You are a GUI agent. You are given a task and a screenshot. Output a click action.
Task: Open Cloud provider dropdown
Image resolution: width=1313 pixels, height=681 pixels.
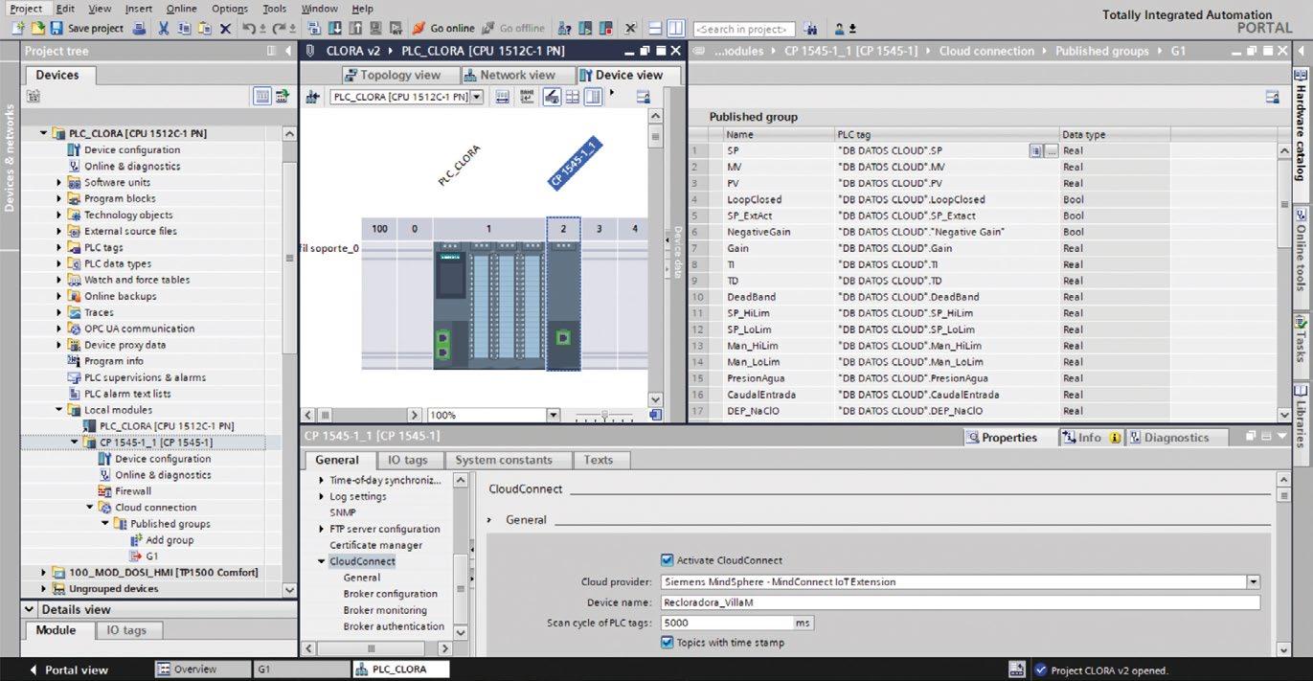pos(1253,581)
